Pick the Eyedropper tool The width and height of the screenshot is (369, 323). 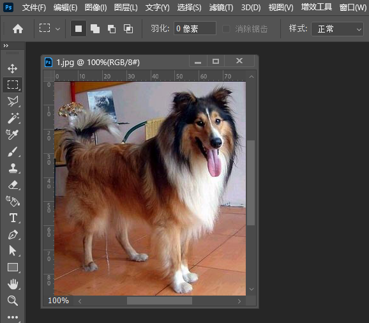(12, 135)
